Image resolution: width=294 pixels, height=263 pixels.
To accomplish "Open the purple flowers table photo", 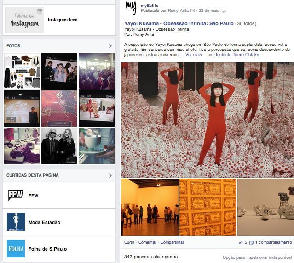I will 22,145.
